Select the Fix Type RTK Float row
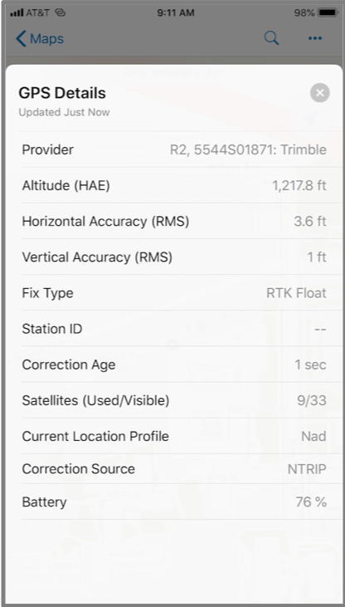The width and height of the screenshot is (345, 607). click(x=174, y=292)
